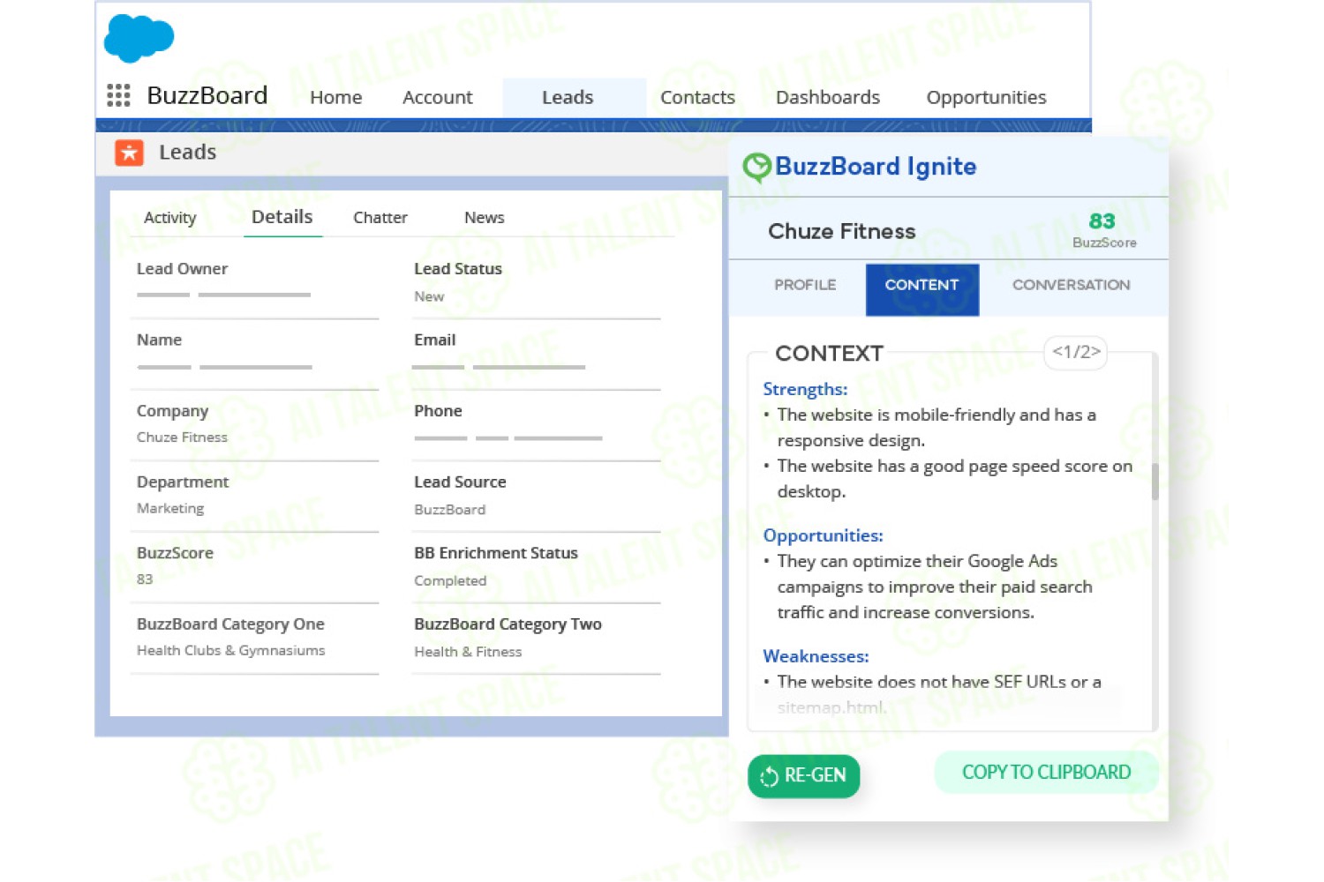Screen dimensions: 1324x882
Task: Click the page speed score bullet
Action: tap(954, 479)
